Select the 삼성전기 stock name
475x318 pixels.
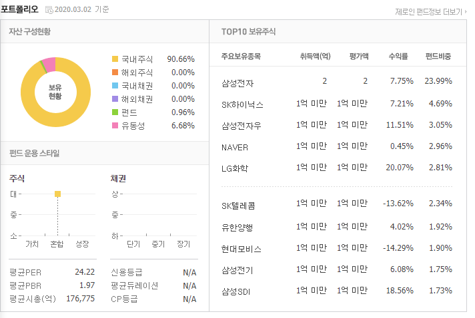pyautogui.click(x=238, y=270)
